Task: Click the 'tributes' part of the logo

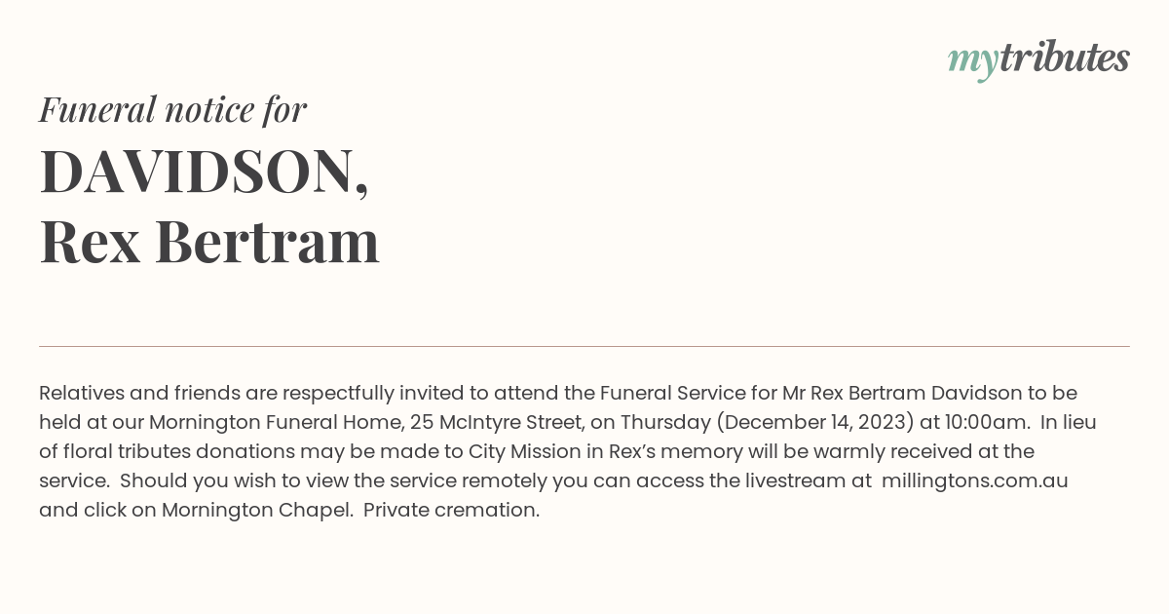Action: click(1065, 58)
